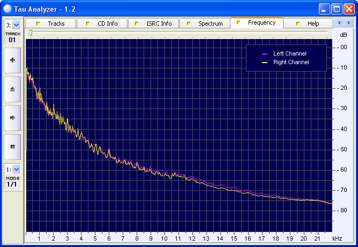The height and width of the screenshot is (247, 358).
Task: Click the plus button in left sidebar
Action: click(12, 60)
